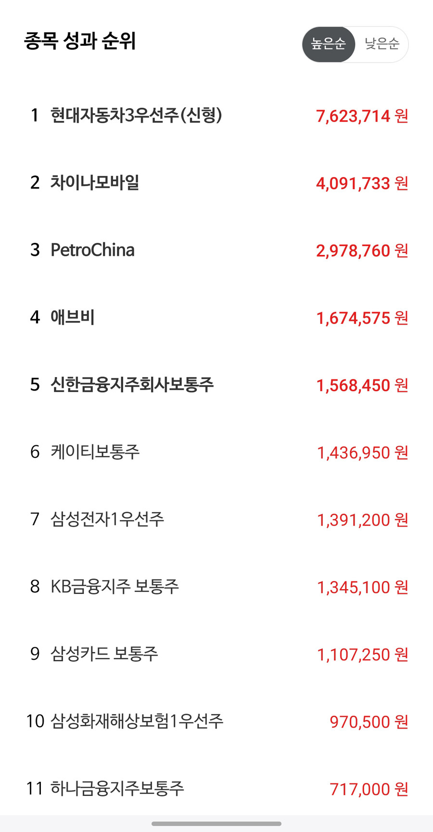Open 삼성화재해상보험1우선주 entry

click(x=137, y=721)
